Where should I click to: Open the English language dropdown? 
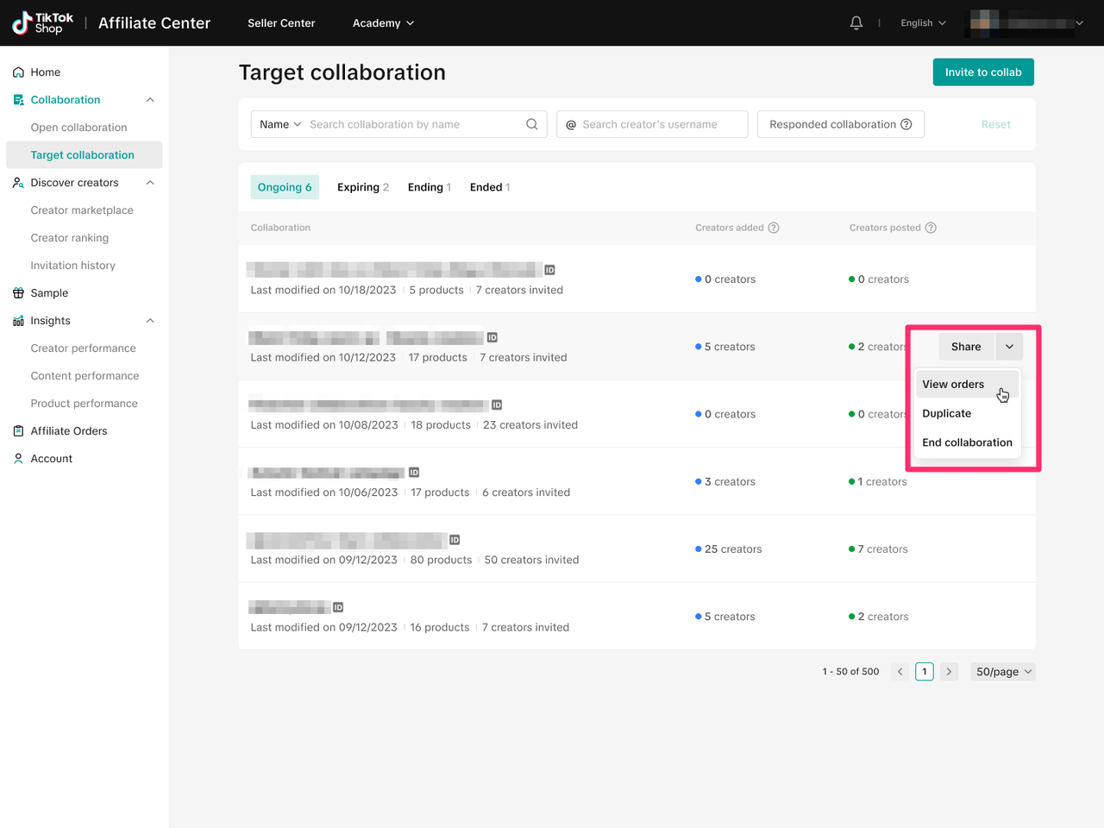click(x=923, y=23)
